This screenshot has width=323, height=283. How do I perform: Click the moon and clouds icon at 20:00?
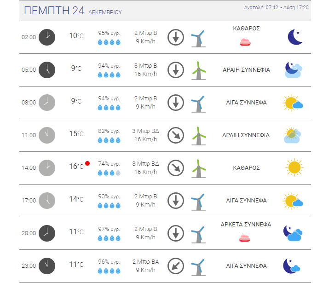[x=293, y=233]
